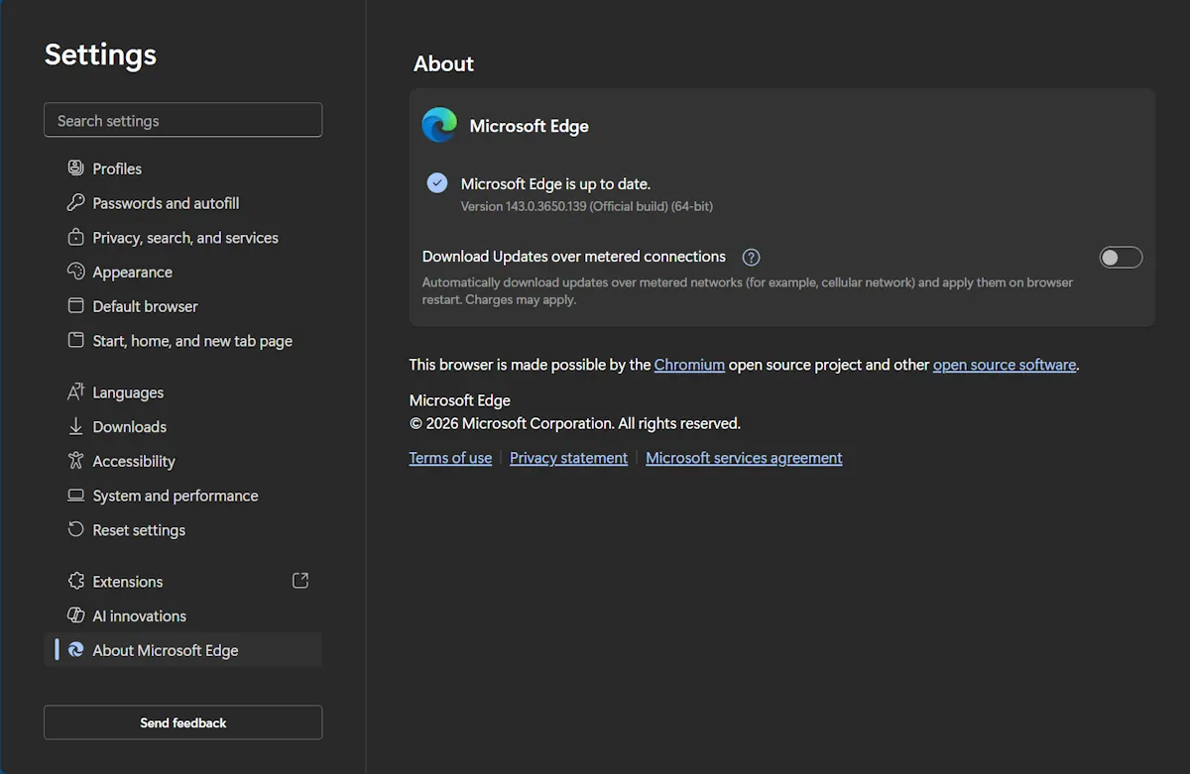The height and width of the screenshot is (774, 1190).
Task: Toggle Download Updates over metered connections switch
Action: (x=1121, y=258)
